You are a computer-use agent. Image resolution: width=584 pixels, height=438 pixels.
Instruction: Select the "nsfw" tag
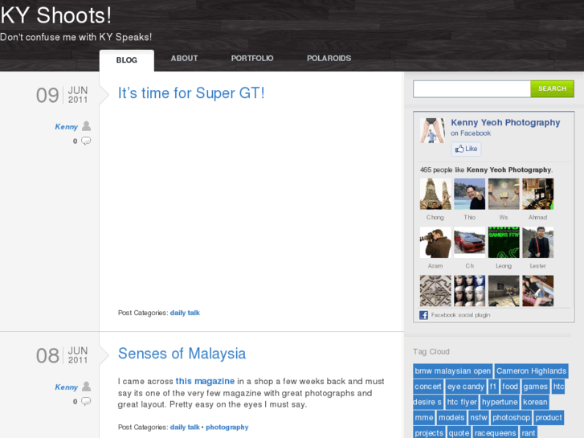[479, 417]
